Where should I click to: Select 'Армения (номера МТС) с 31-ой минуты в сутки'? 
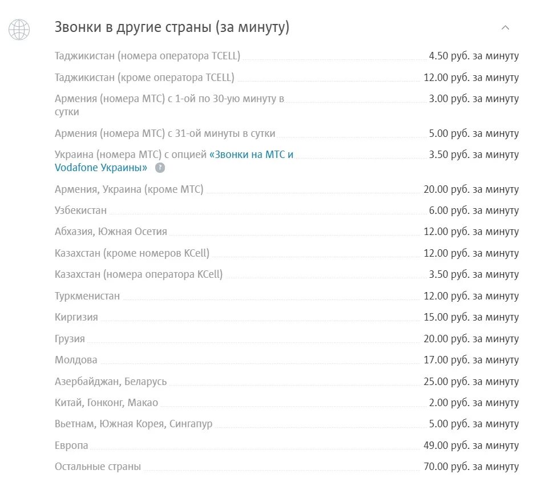click(x=165, y=133)
